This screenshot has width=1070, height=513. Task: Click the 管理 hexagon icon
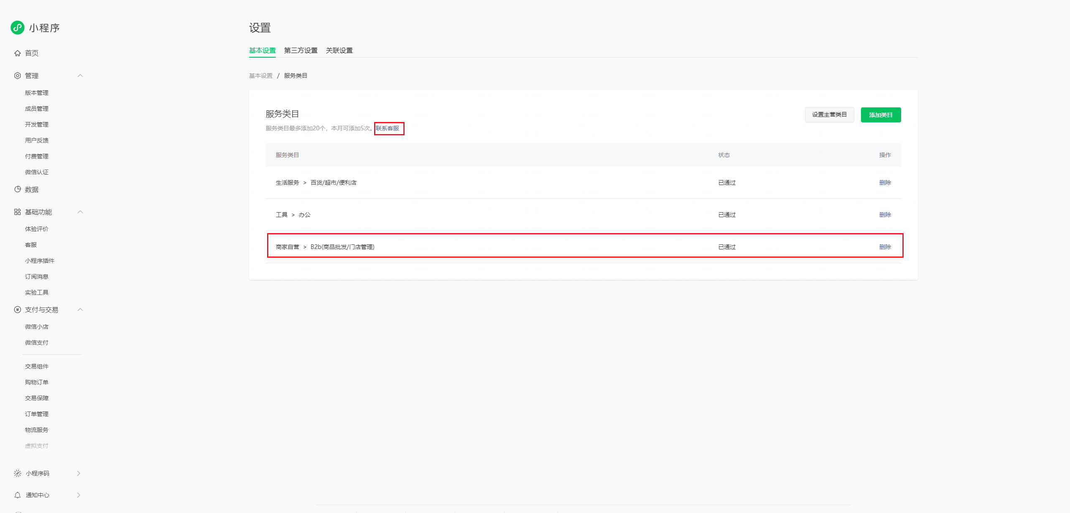[x=18, y=76]
